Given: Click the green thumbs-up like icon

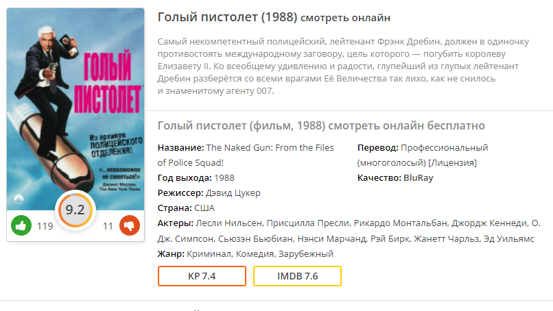Looking at the screenshot, I should tap(21, 225).
